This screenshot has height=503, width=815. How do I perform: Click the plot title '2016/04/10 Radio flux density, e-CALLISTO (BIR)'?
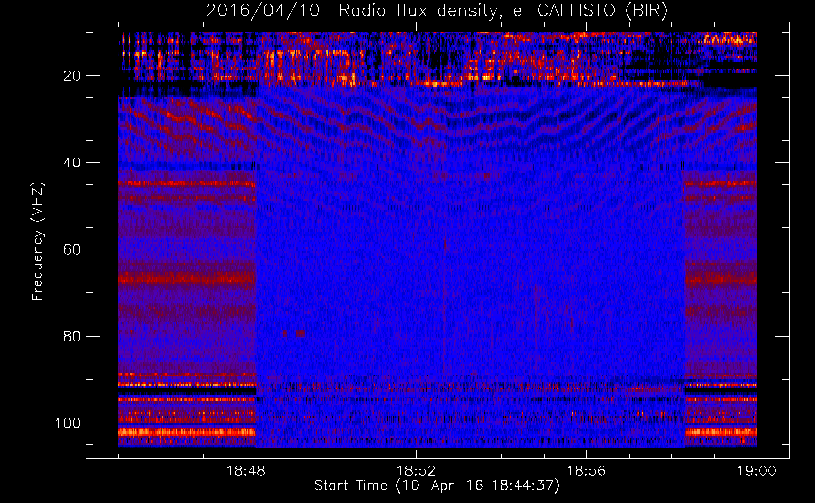click(437, 11)
